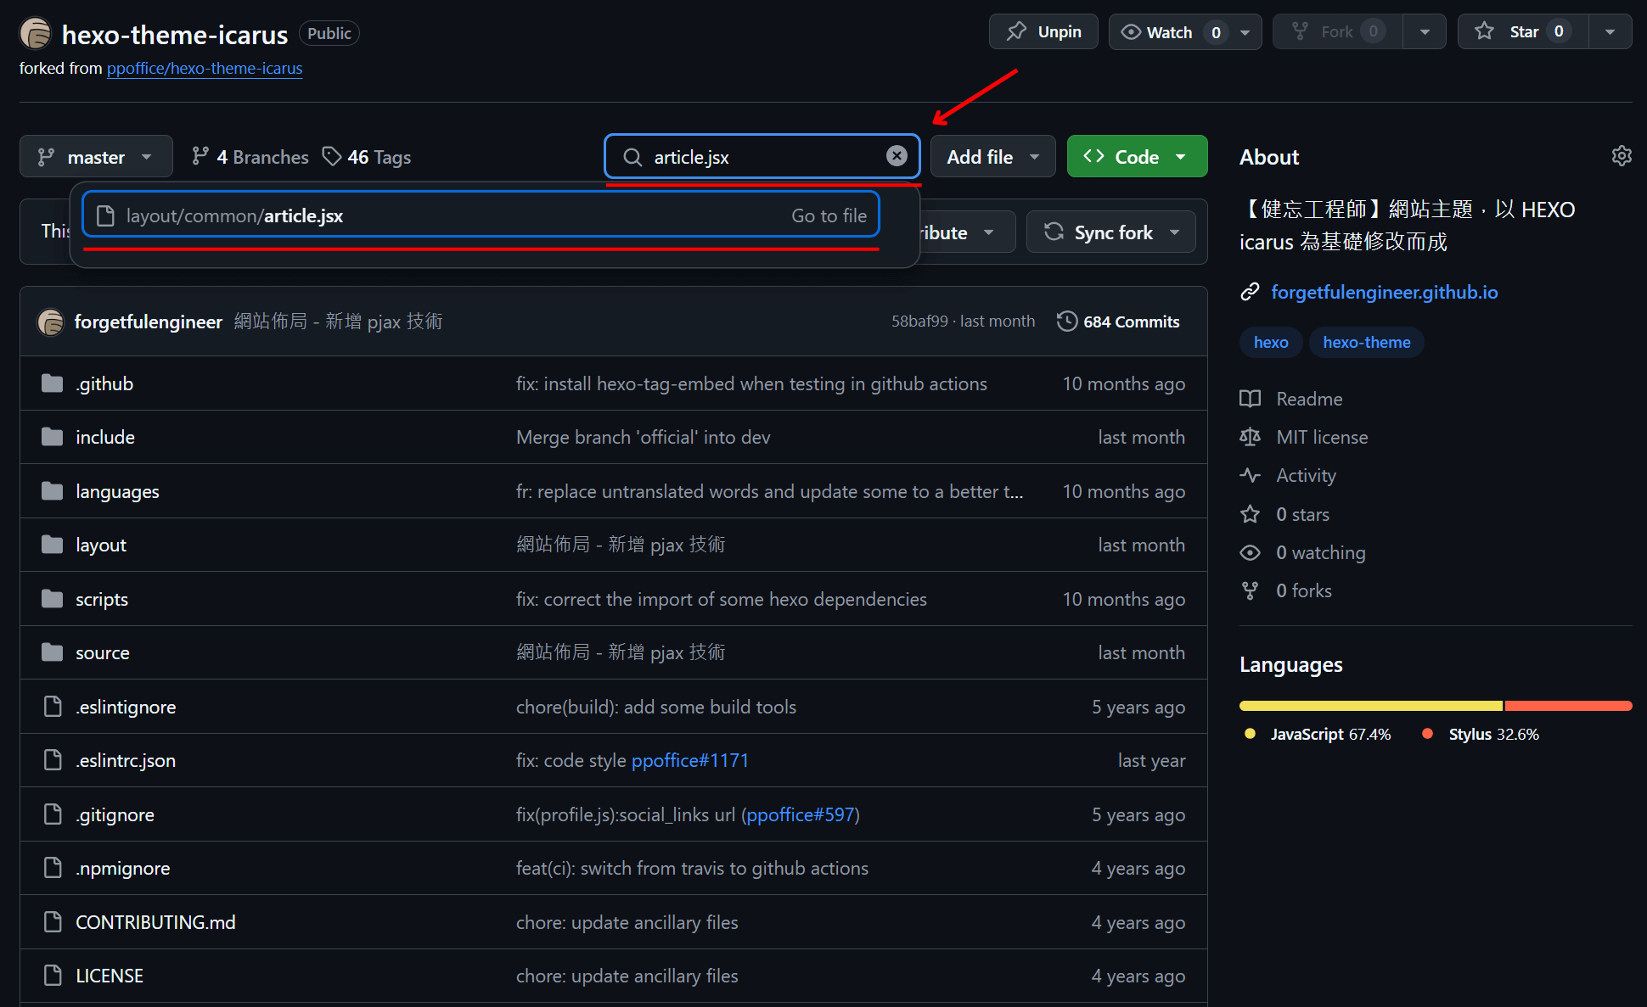Open the Fork options caret
The image size is (1647, 1007).
click(x=1425, y=32)
